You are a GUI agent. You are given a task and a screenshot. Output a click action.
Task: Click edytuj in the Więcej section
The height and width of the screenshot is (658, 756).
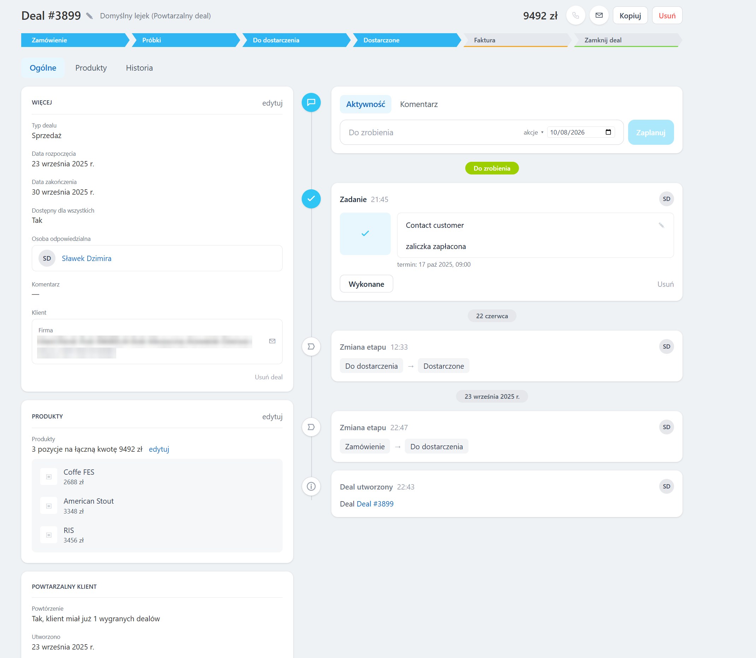(272, 103)
